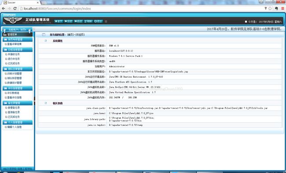Click the extension icon left of Chrome menu
This screenshot has height=173, width=286.
click(x=276, y=8)
